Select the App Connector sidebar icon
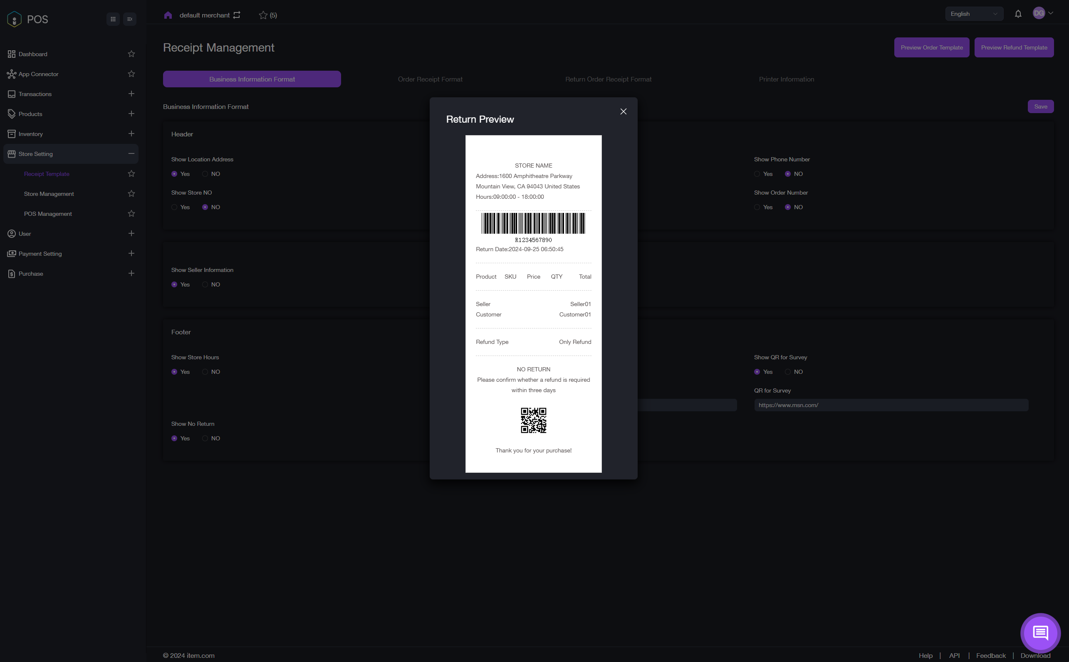Image resolution: width=1069 pixels, height=662 pixels. [11, 74]
